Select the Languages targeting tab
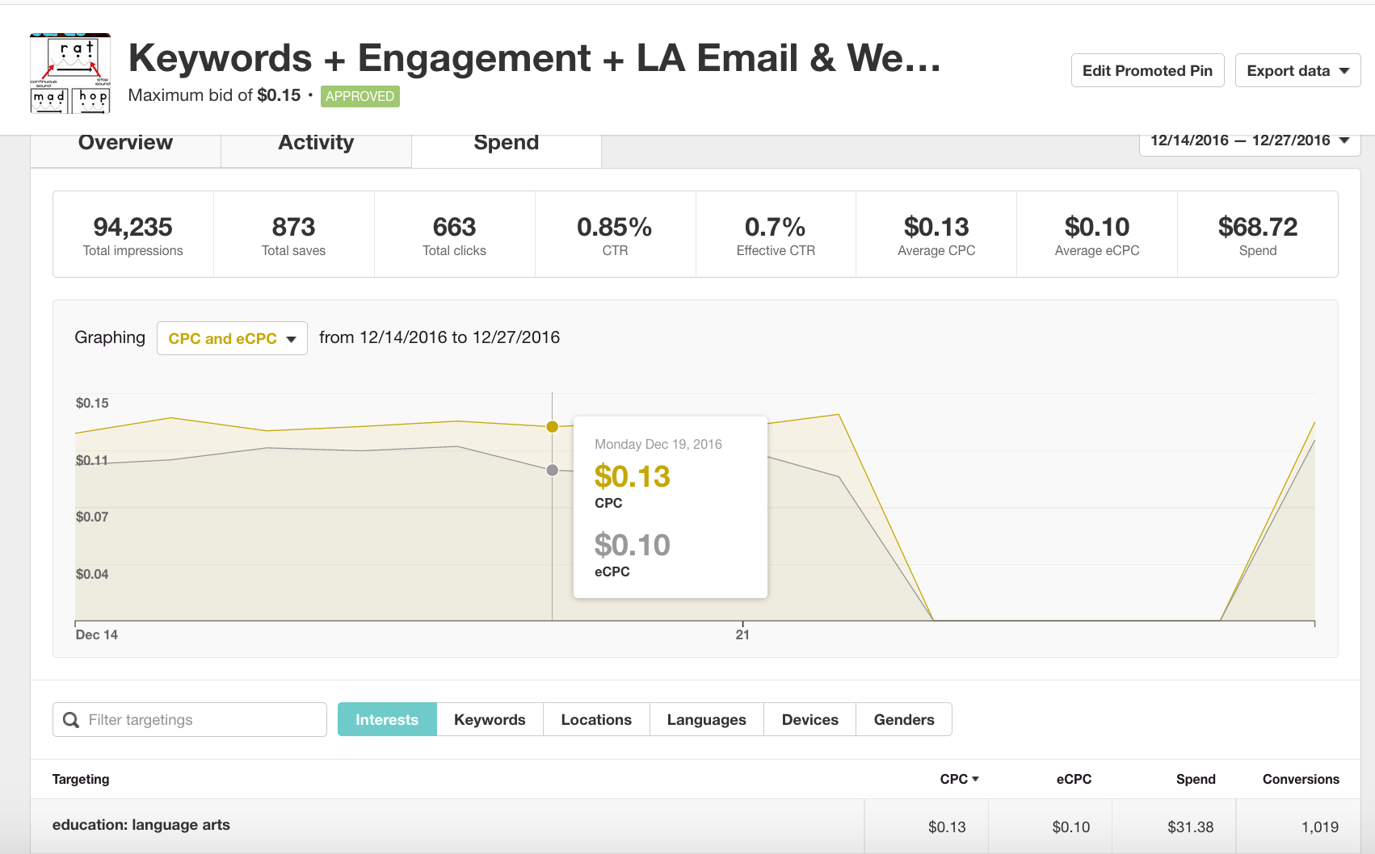The image size is (1375, 854). pos(707,719)
